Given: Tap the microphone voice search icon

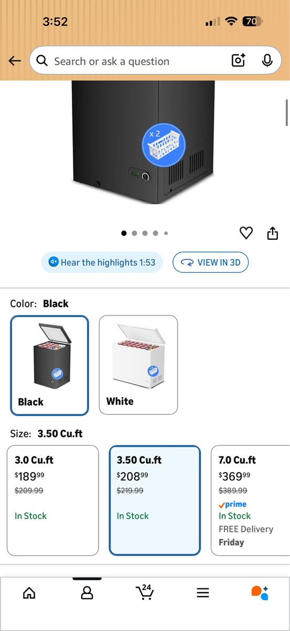Looking at the screenshot, I should 267,61.
